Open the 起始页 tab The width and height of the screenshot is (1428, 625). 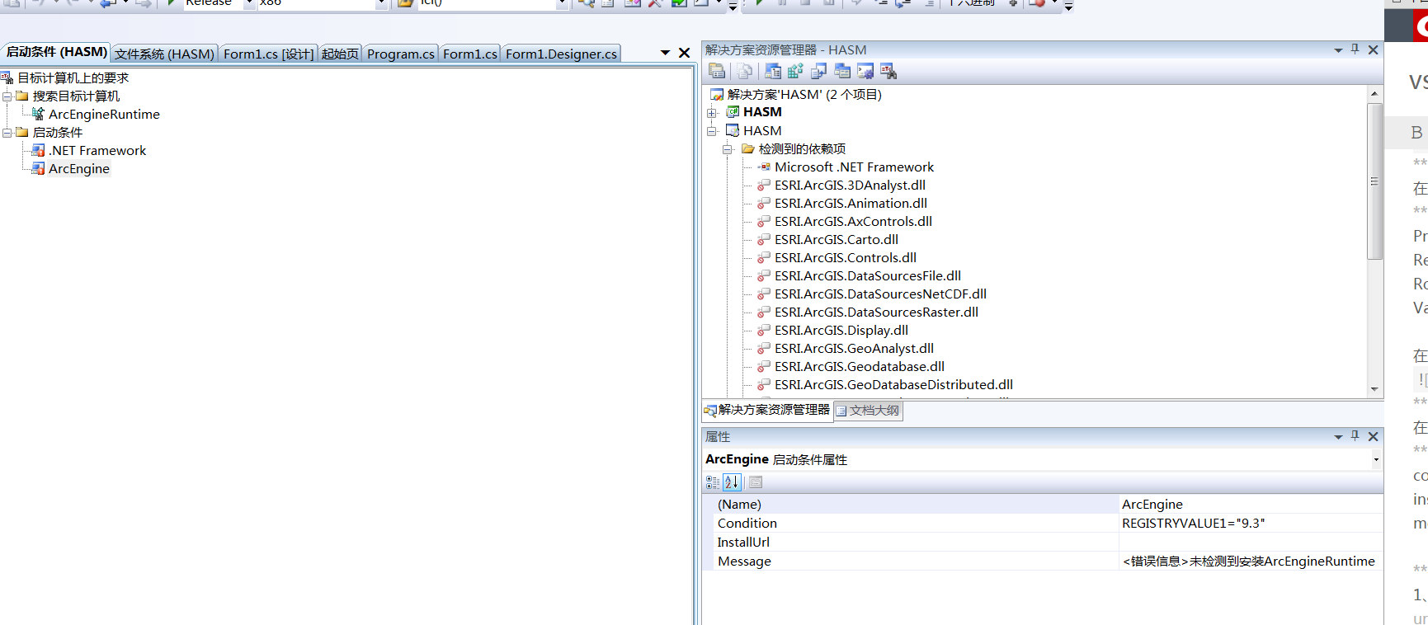click(340, 54)
